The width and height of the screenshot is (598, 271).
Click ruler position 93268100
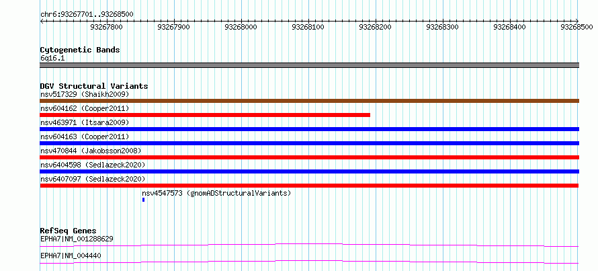tap(308, 27)
